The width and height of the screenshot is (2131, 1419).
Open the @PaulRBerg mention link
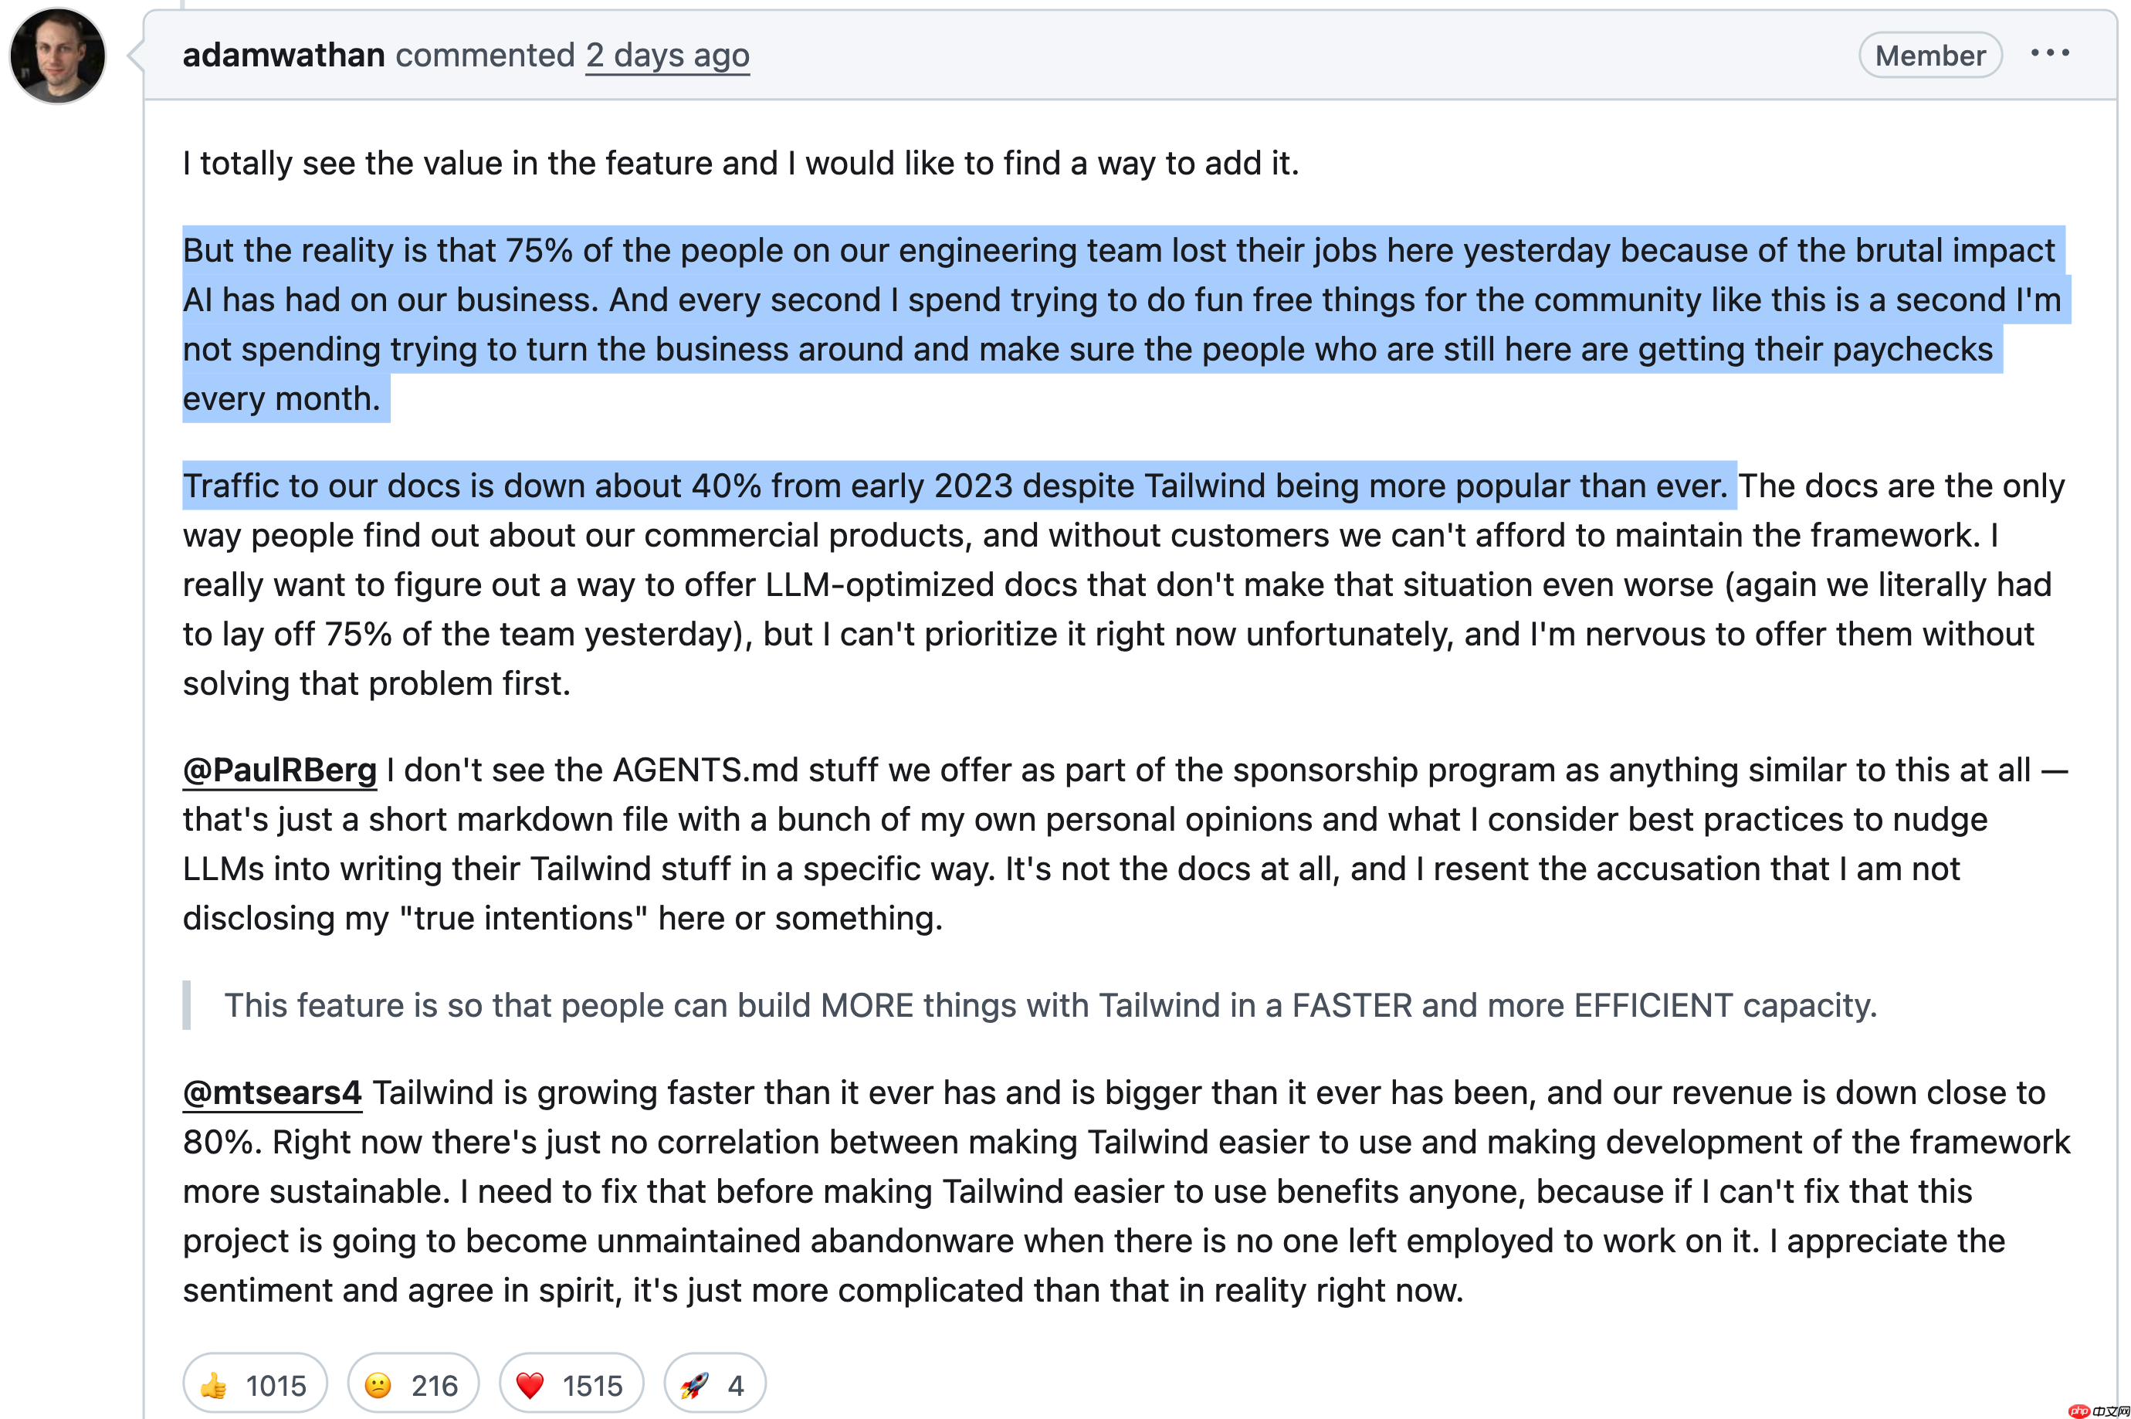tap(280, 770)
